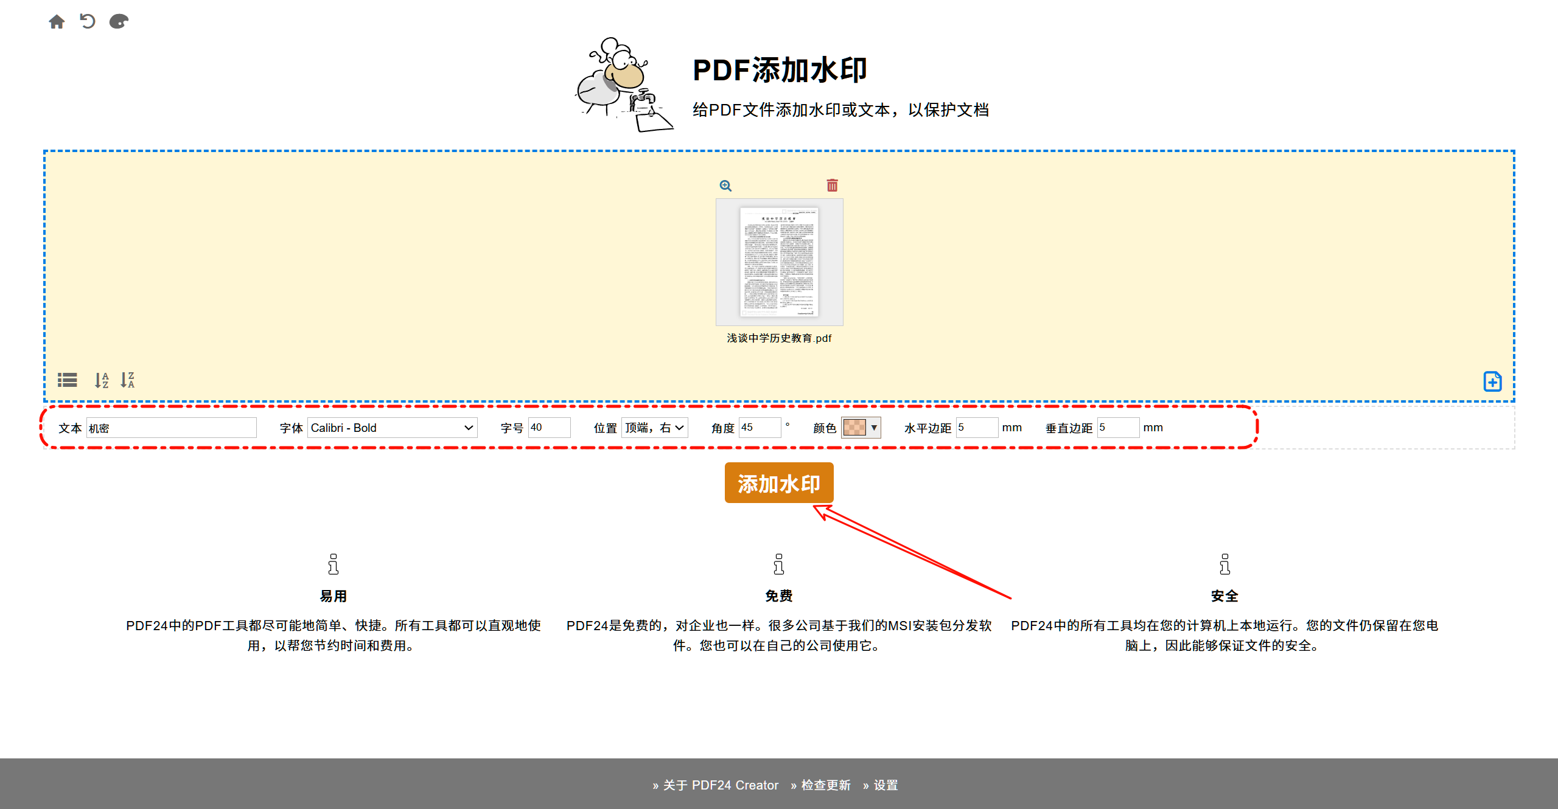Click the 文本 watermark text field

(x=171, y=428)
